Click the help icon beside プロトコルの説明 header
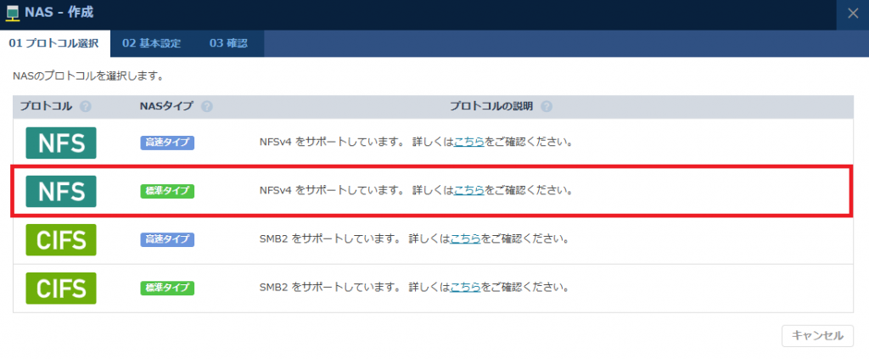Image resolution: width=869 pixels, height=359 pixels. [546, 106]
